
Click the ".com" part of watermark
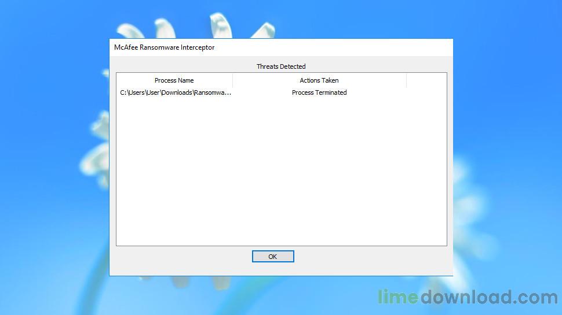tap(536, 298)
